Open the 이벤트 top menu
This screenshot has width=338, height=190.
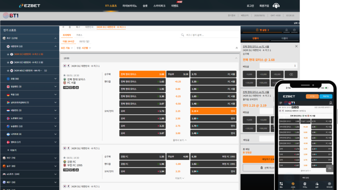175,6
